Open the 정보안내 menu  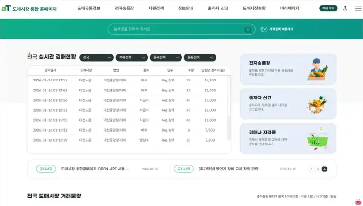(x=186, y=9)
